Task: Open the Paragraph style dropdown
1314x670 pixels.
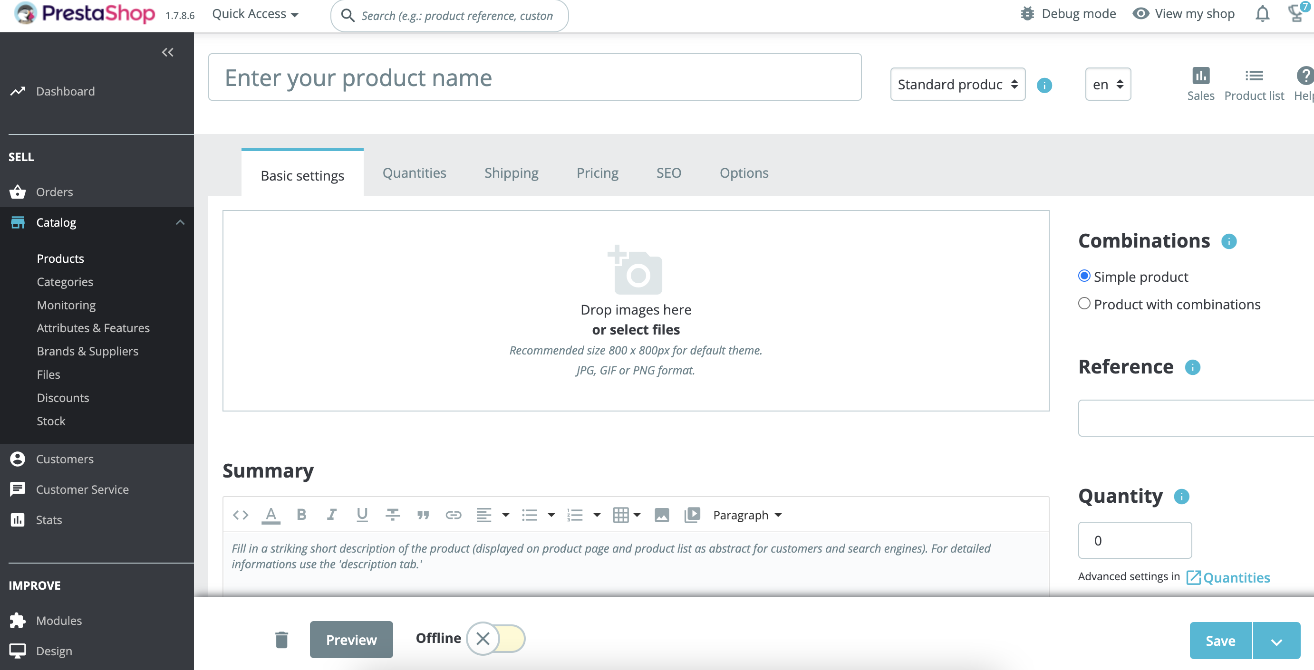Action: click(x=746, y=515)
